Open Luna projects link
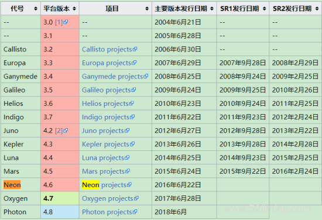The image size is (322, 220). [x=105, y=157]
